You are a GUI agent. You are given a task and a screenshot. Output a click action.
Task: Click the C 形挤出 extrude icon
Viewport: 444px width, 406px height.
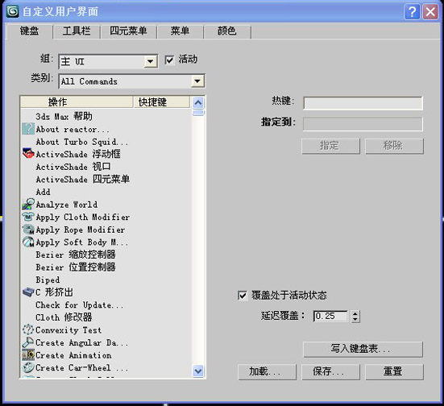pyautogui.click(x=28, y=292)
